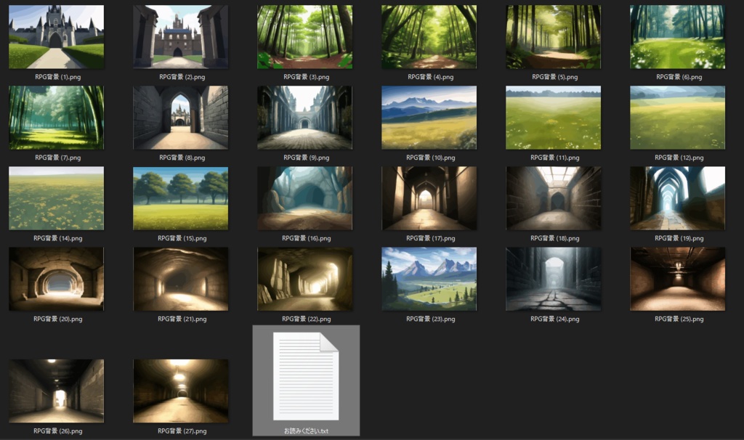744x440 pixels.
Task: Click the file name 'RPG背景 (1).png'
Action: (58, 77)
